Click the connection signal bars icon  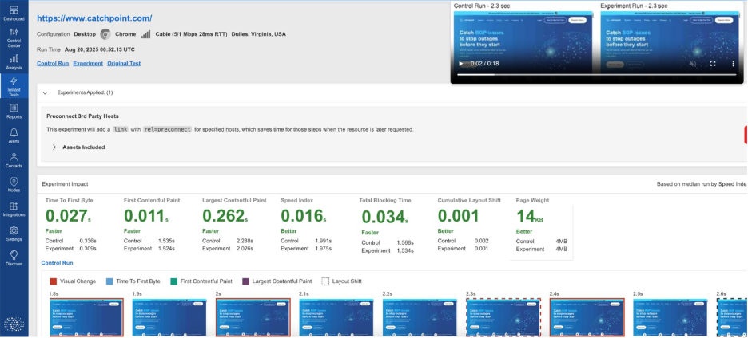pos(146,34)
